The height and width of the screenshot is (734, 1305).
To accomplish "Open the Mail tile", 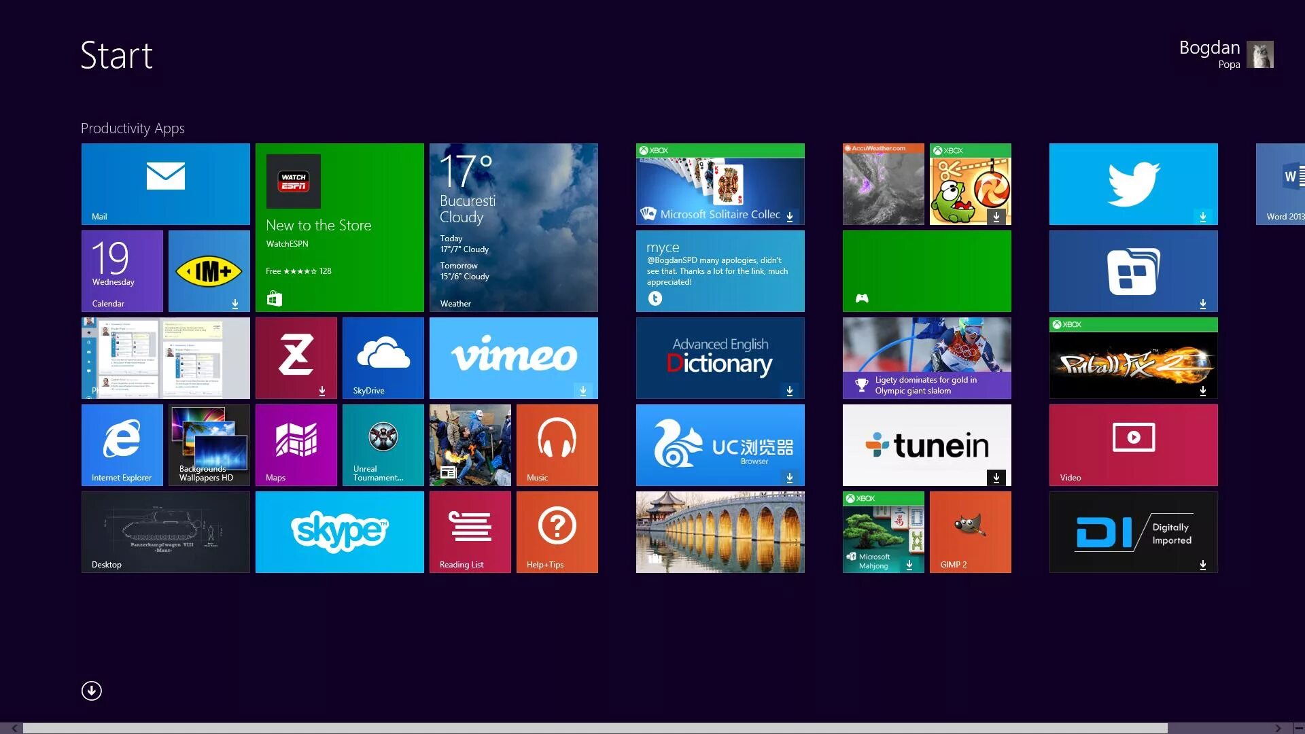I will point(165,183).
